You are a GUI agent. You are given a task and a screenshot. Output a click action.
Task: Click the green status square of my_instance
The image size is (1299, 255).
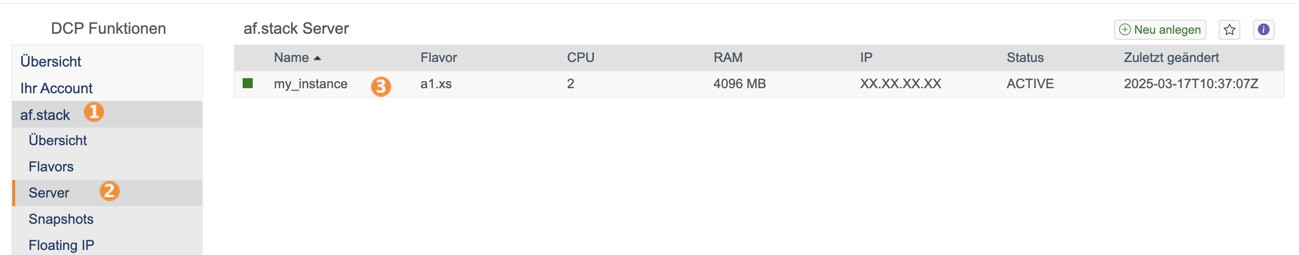pos(248,83)
